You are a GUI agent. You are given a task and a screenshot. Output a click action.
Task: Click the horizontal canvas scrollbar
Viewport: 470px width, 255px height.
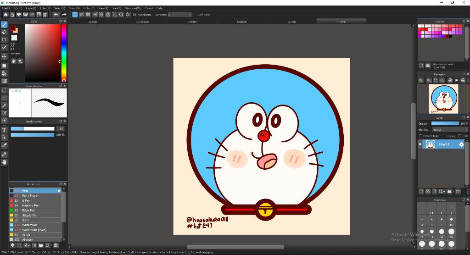235,247
